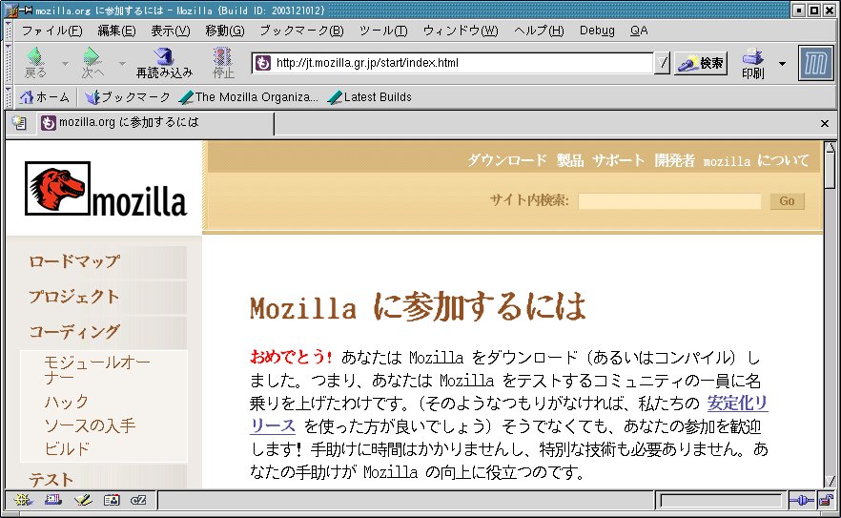841x518 pixels.
Task: Click the ビルド sidebar link
Action: 67,448
